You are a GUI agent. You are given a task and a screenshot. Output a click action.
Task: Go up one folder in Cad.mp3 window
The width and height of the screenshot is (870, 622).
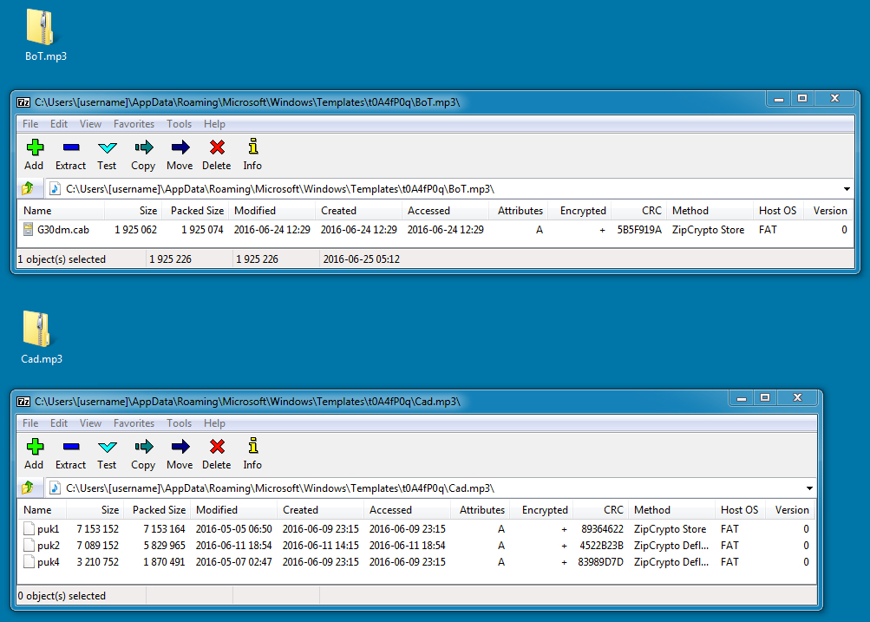[x=28, y=488]
